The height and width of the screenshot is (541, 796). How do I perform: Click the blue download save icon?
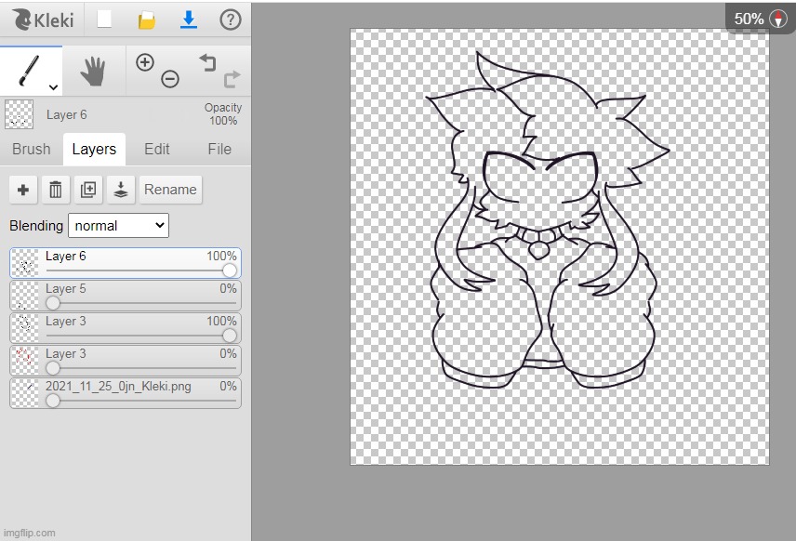click(188, 20)
